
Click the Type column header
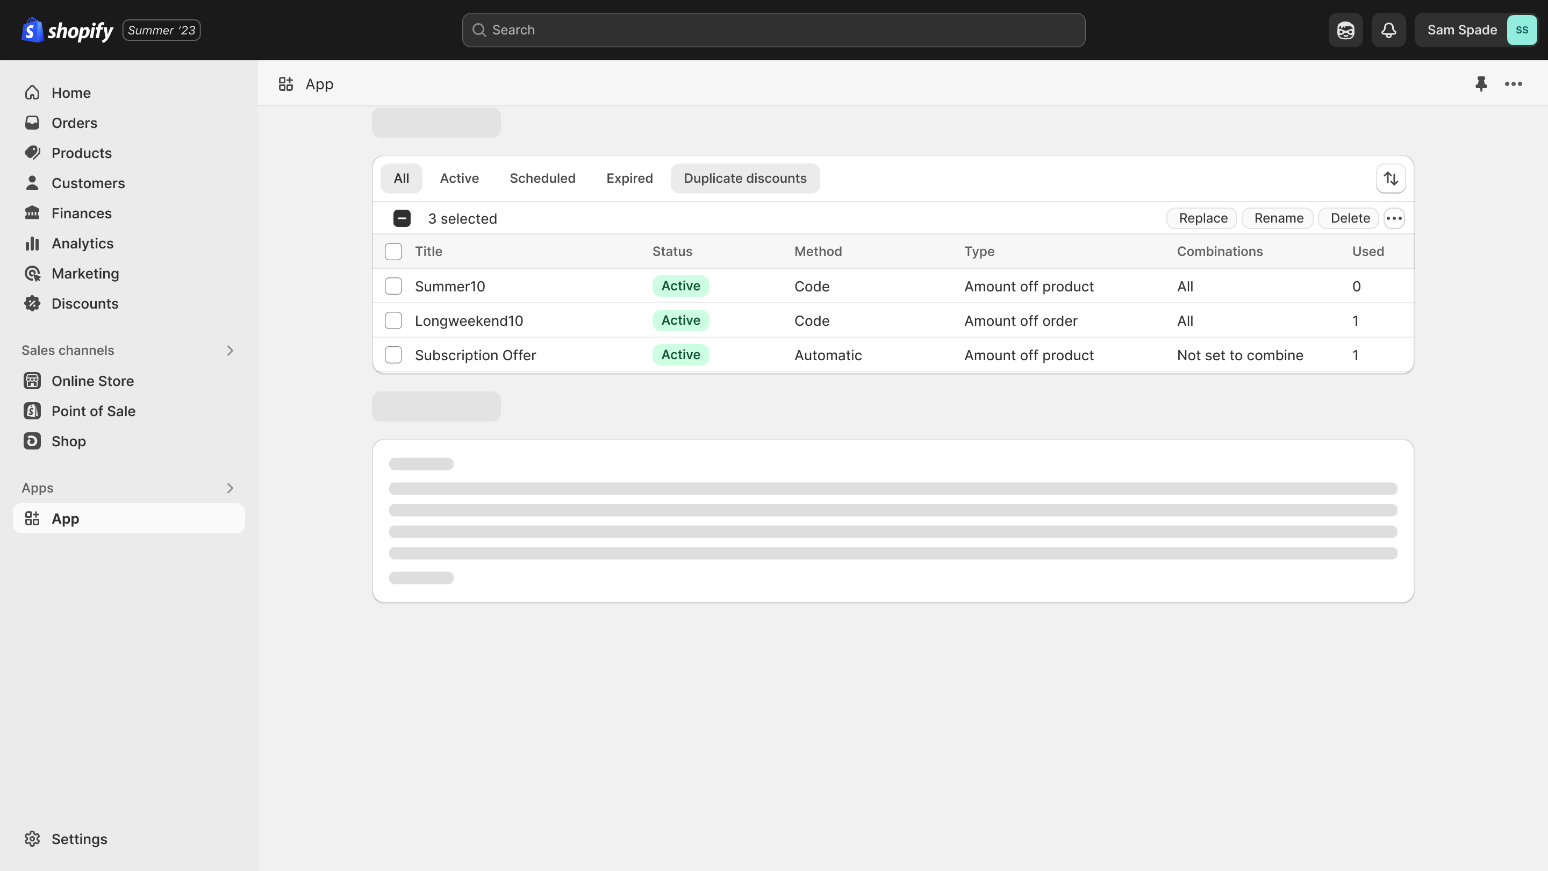click(979, 251)
